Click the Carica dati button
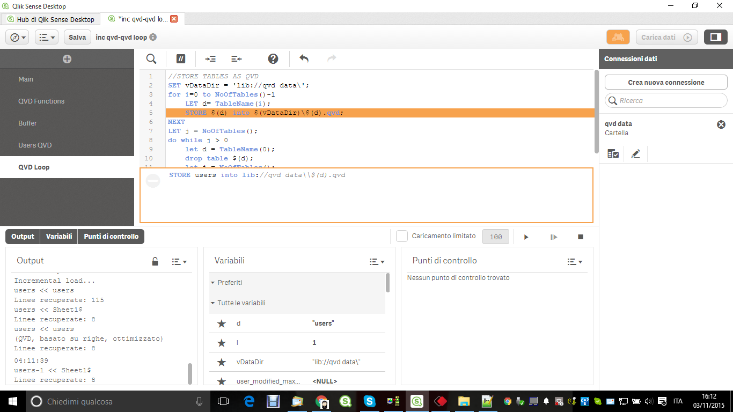 click(x=666, y=37)
